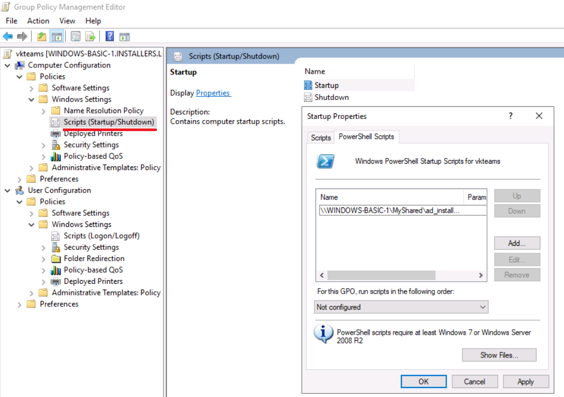
Task: Click the Back arrow toolbar icon
Action: pos(8,36)
